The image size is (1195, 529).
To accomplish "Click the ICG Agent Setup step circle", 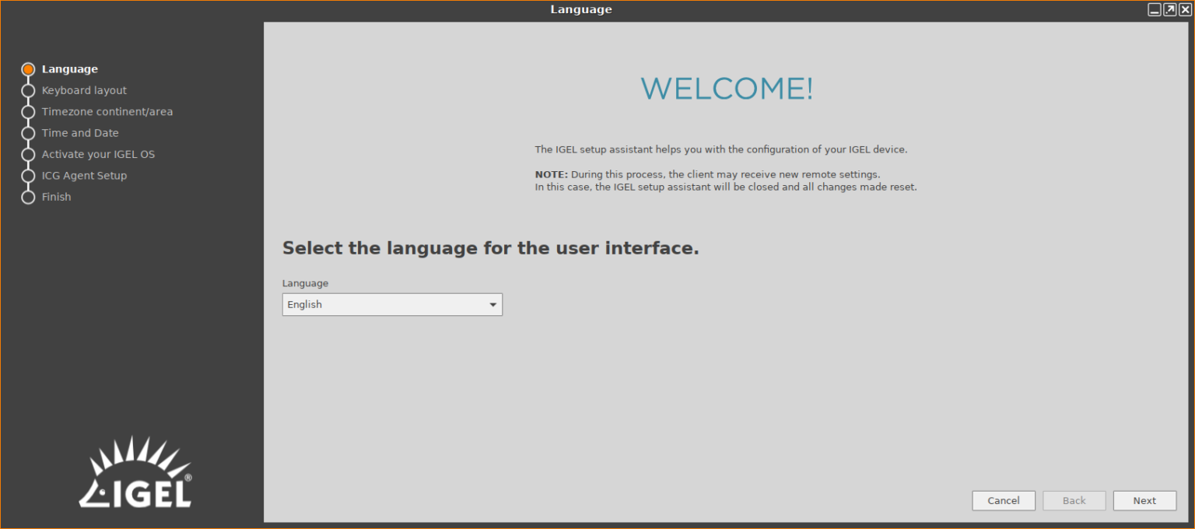I will 28,175.
